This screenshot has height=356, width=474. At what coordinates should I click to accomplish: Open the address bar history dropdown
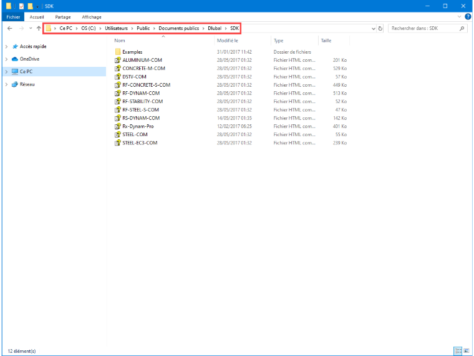coord(373,29)
